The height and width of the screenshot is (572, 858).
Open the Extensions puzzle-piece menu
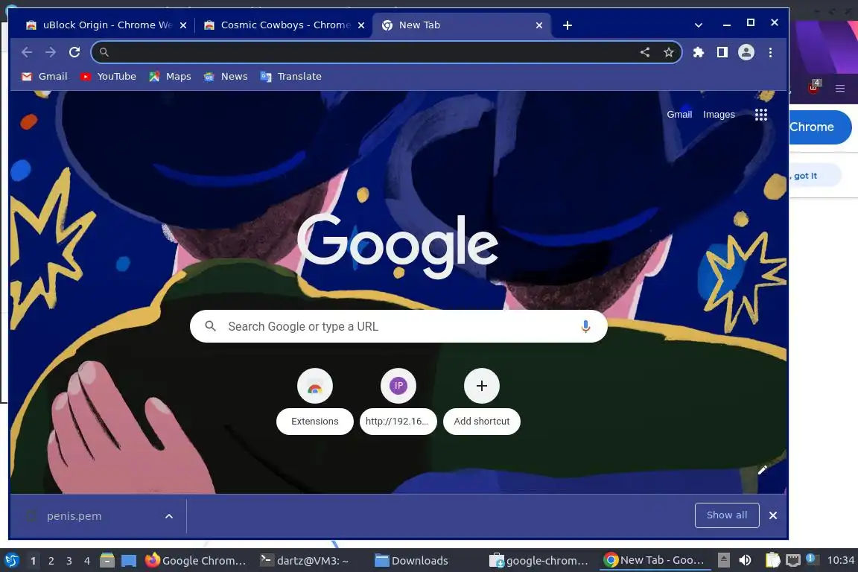pos(698,52)
